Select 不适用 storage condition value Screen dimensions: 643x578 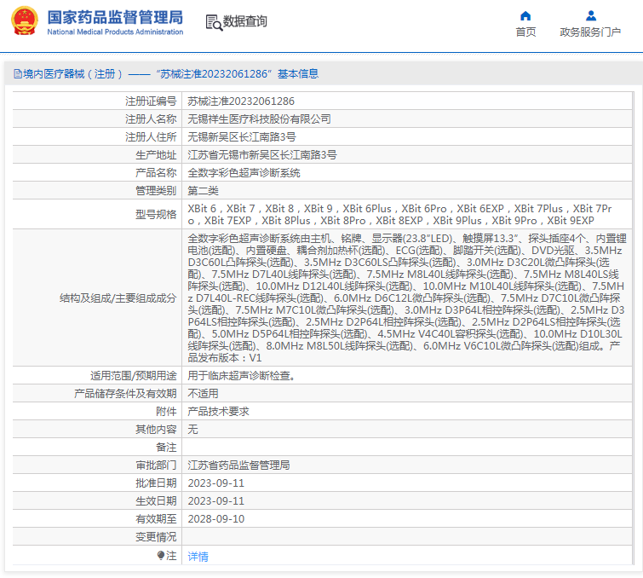[x=203, y=394]
